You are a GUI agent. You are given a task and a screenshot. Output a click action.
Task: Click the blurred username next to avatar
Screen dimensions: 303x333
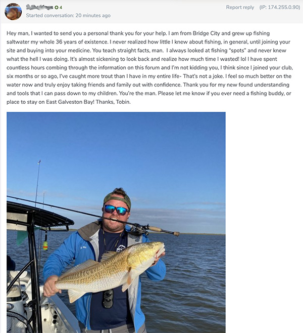[x=39, y=8]
